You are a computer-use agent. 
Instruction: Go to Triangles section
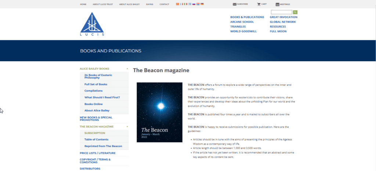point(238,26)
